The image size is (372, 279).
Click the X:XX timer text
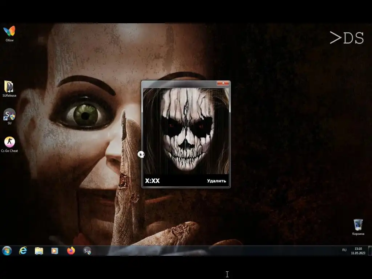pos(152,181)
